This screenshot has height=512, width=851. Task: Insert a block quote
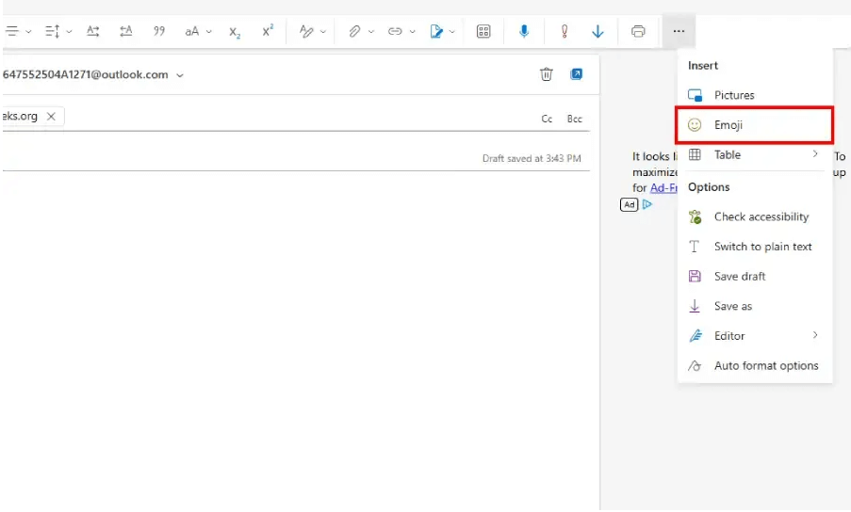[158, 31]
